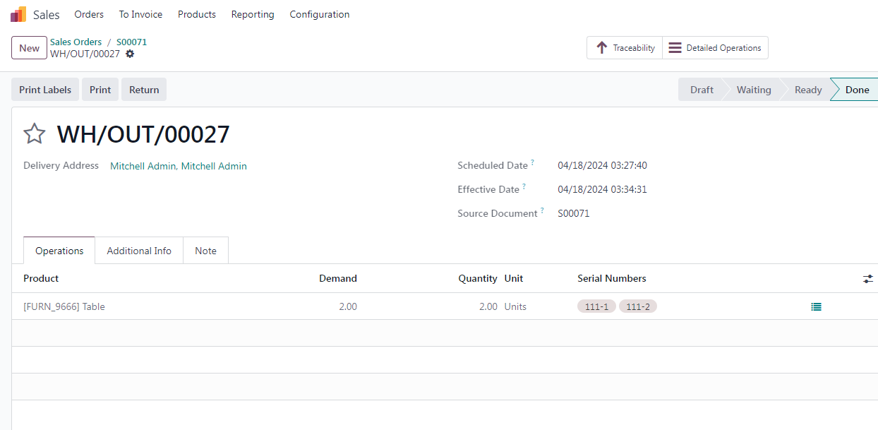Select the Ready status stage
Screen dimensions: 878x430
click(808, 90)
